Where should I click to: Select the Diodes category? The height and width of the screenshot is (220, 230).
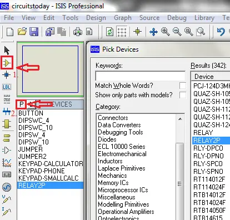(x=107, y=139)
